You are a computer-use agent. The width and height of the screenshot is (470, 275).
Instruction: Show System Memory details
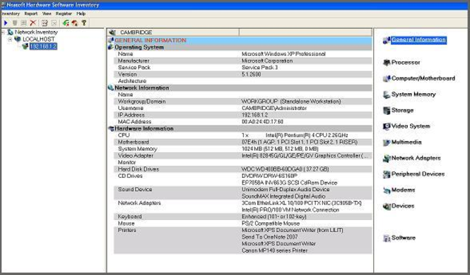pos(413,94)
